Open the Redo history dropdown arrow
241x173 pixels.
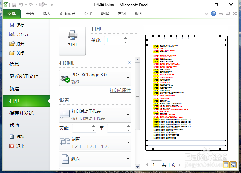point(36,5)
